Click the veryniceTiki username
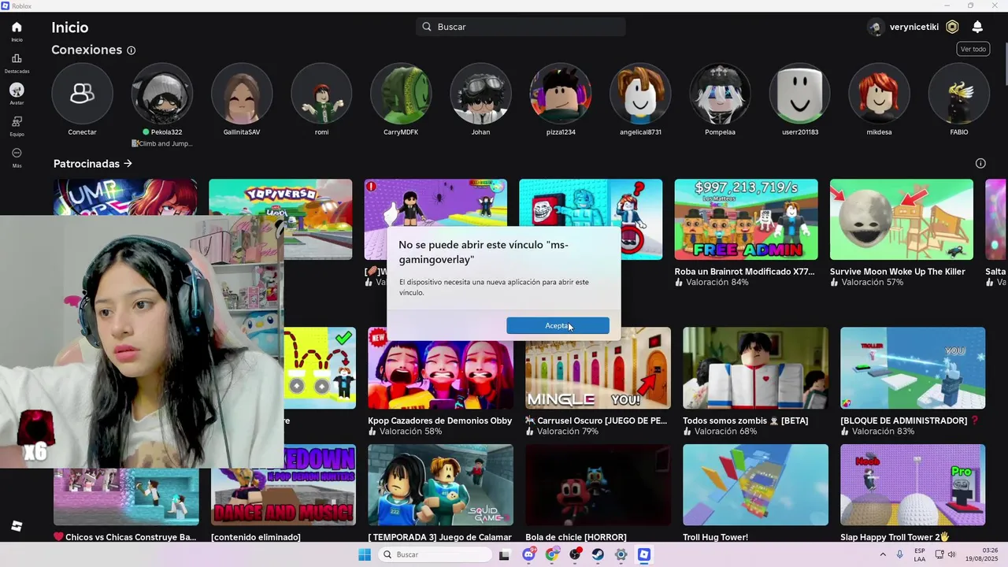Image resolution: width=1008 pixels, height=567 pixels. [914, 27]
